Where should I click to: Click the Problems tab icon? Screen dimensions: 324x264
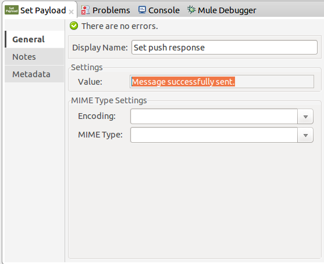click(85, 10)
